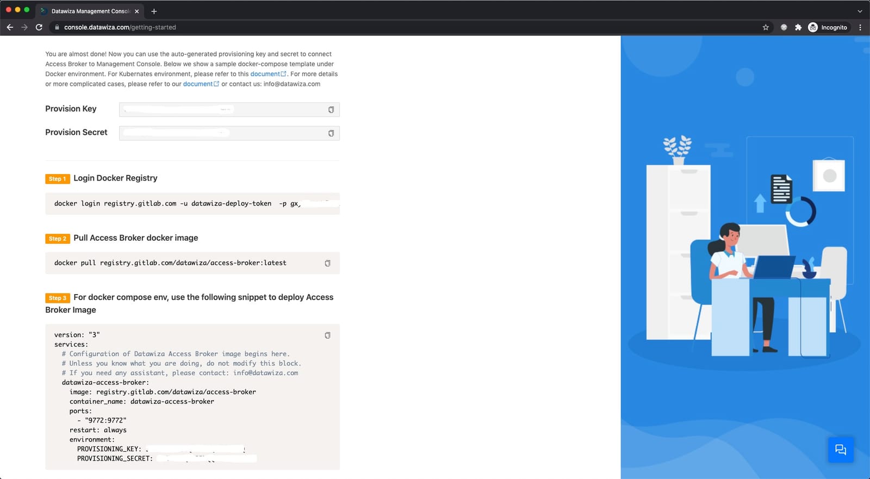Reload the current page
Screen dimensions: 870x479
39,27
